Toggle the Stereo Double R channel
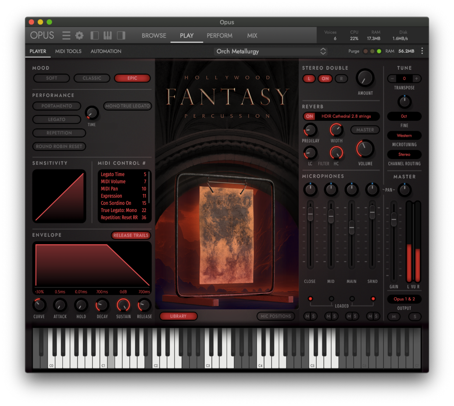The height and width of the screenshot is (406, 454). 341,79
